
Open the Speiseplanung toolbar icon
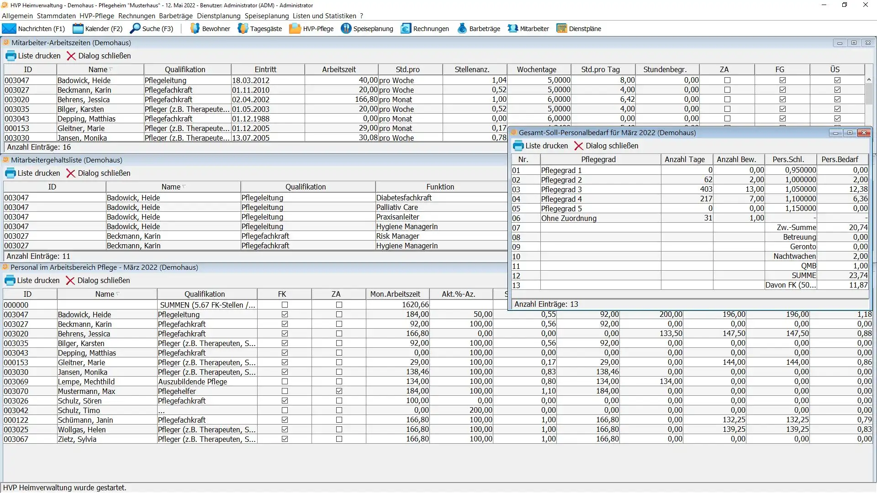[x=346, y=29]
